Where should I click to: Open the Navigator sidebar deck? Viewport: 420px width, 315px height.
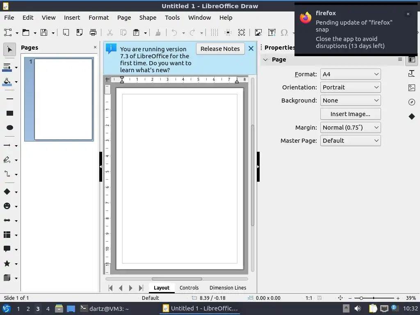tap(412, 102)
